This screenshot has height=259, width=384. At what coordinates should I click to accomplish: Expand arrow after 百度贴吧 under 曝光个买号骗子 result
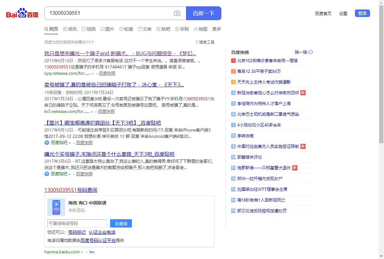point(70,174)
